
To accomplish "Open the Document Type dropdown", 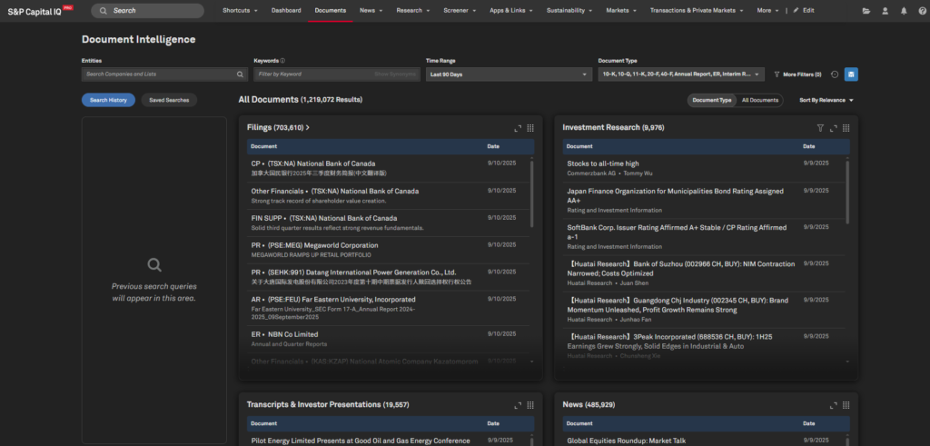I will [x=681, y=74].
